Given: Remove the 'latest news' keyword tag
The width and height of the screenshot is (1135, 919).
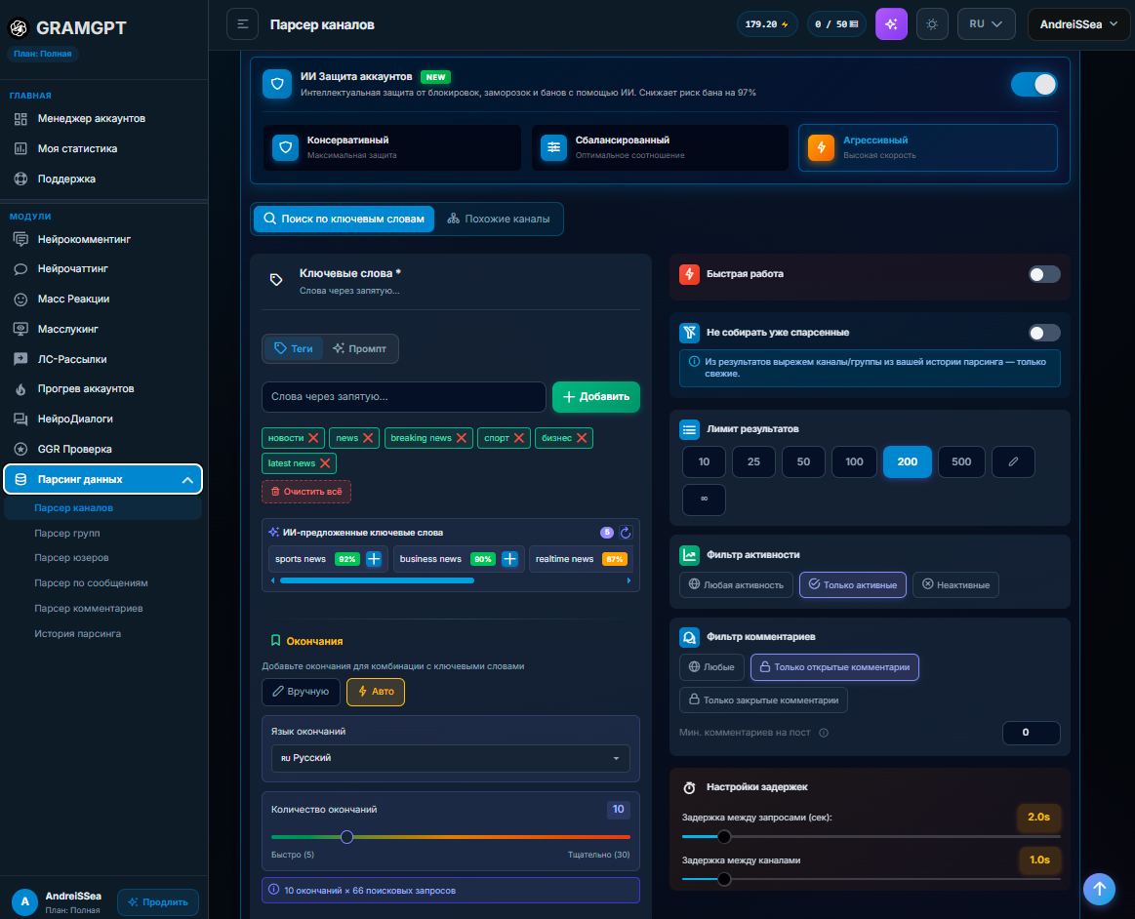Looking at the screenshot, I should click(325, 463).
